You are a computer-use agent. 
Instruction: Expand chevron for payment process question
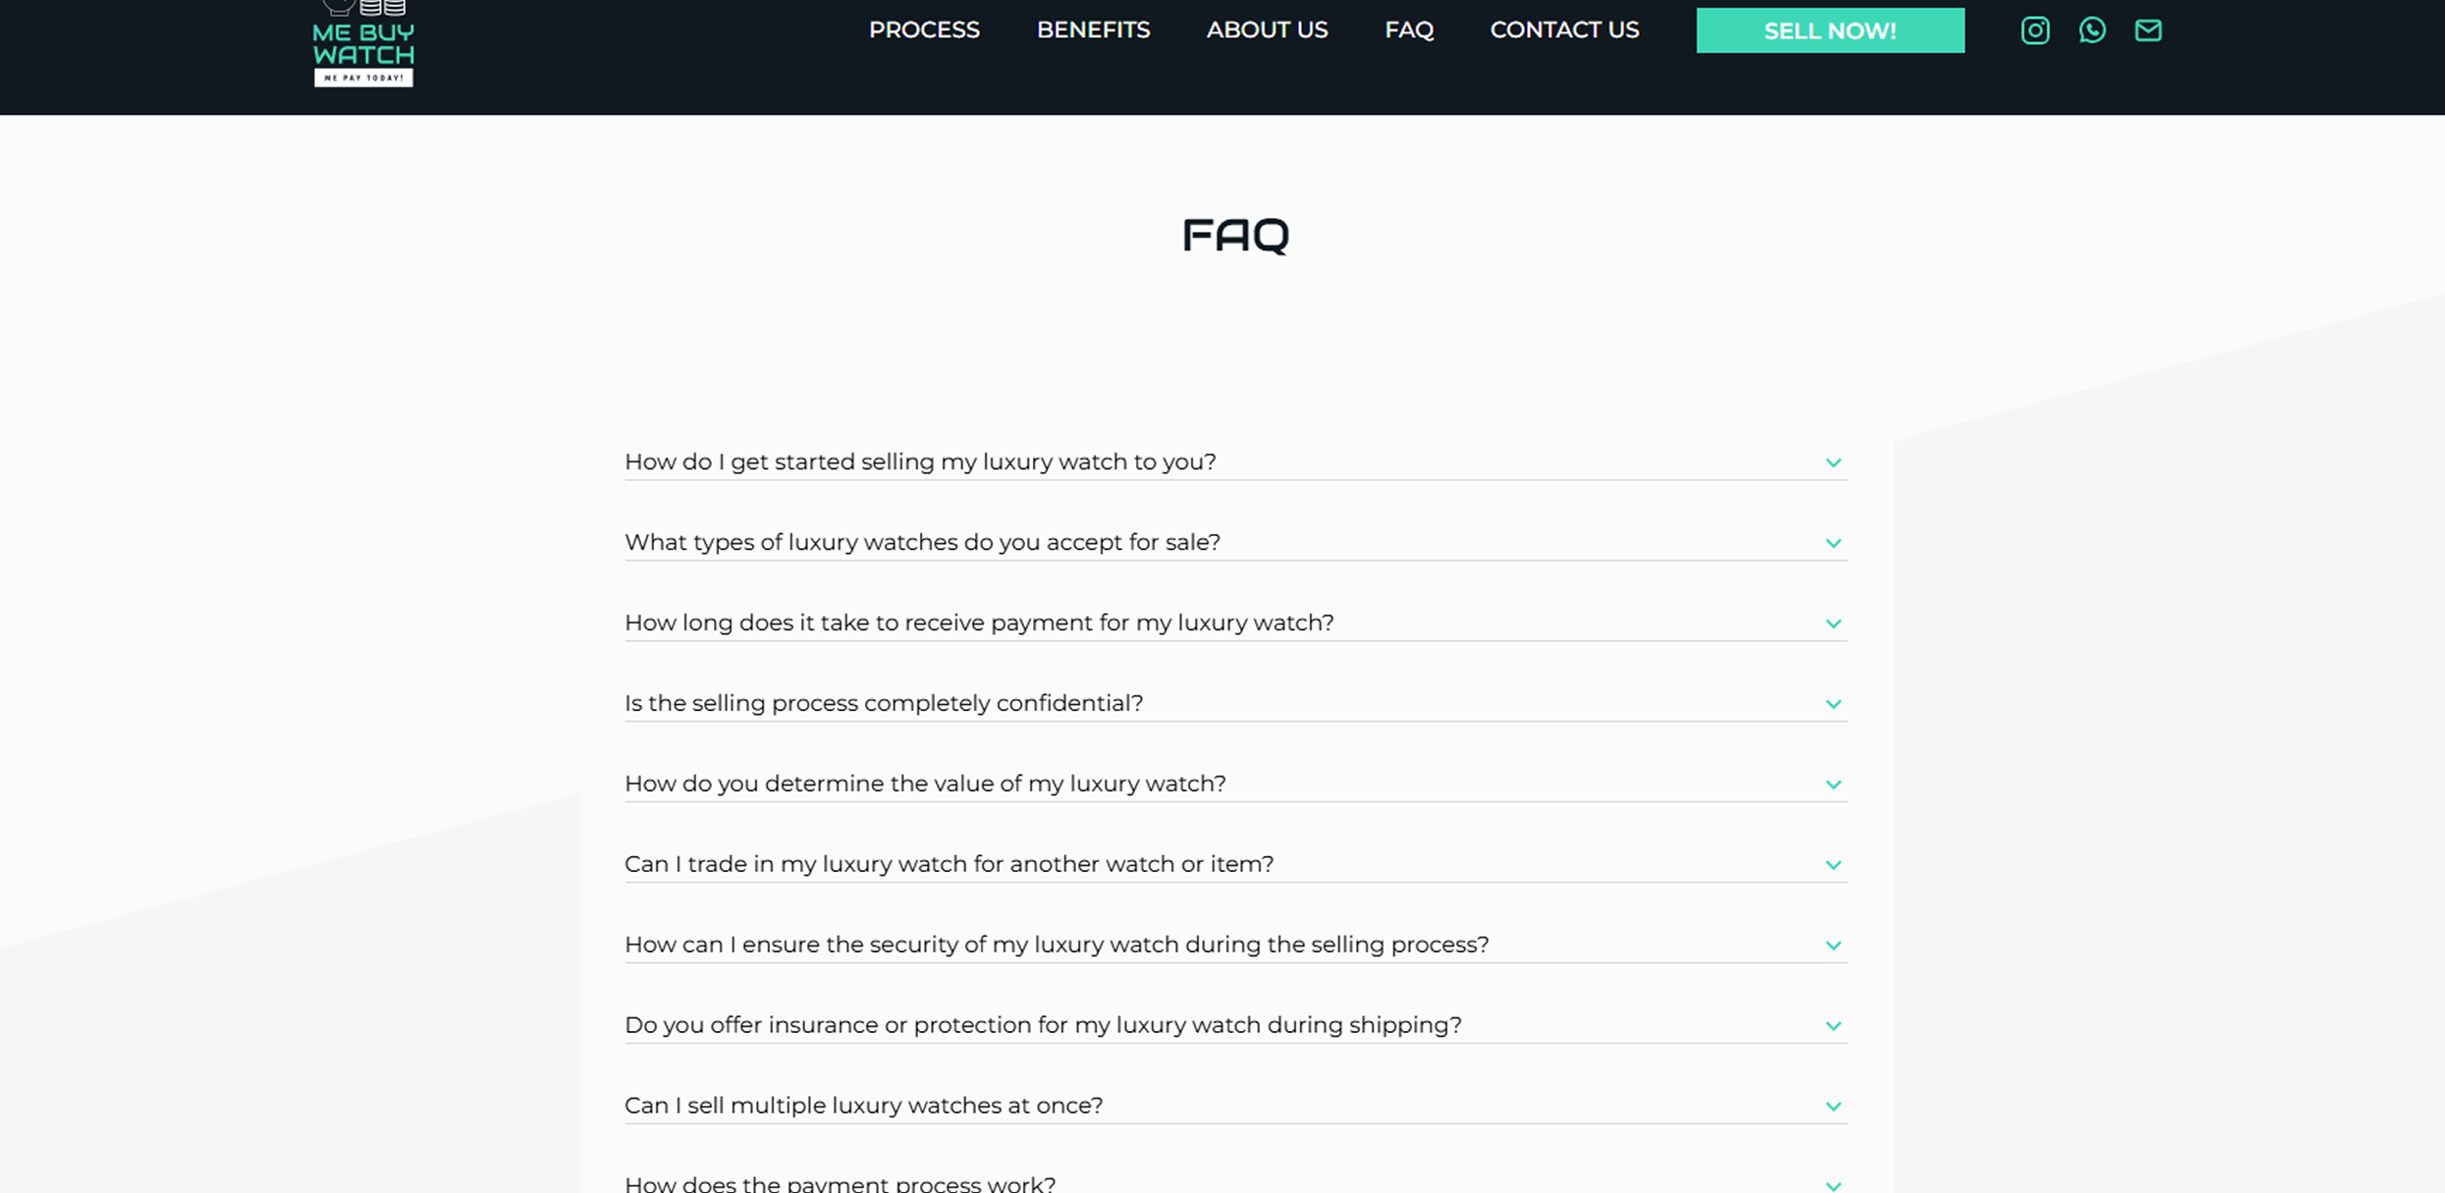point(1832,1185)
